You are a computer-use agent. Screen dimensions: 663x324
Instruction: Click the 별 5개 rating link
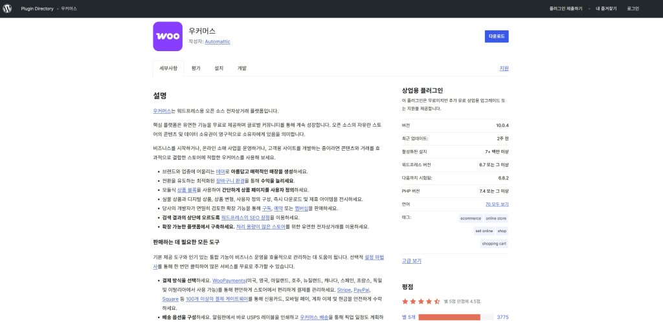coord(409,317)
